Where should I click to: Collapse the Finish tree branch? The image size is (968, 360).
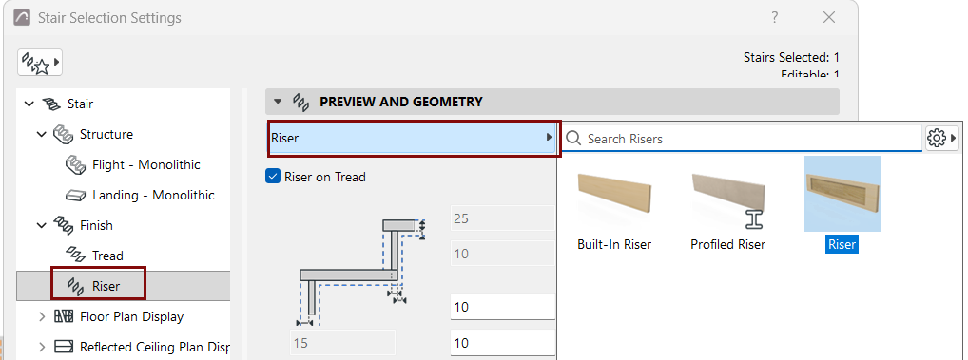tap(41, 226)
